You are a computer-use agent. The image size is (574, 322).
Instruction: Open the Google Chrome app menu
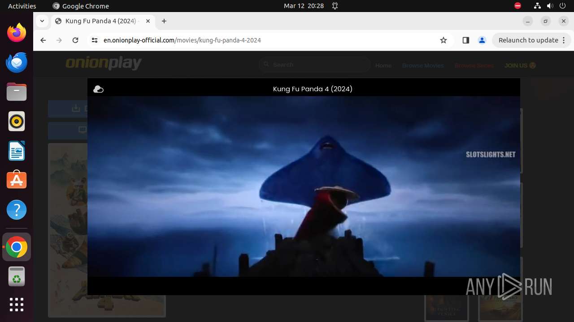tap(81, 6)
